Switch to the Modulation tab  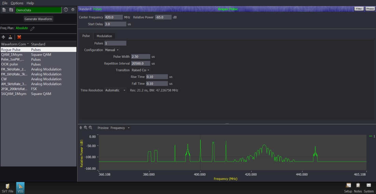pos(104,36)
